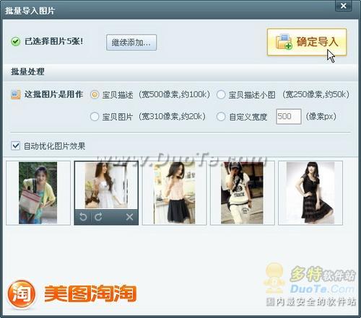
Task: Select the 宝贝描述小图 radio option
Action: point(221,94)
